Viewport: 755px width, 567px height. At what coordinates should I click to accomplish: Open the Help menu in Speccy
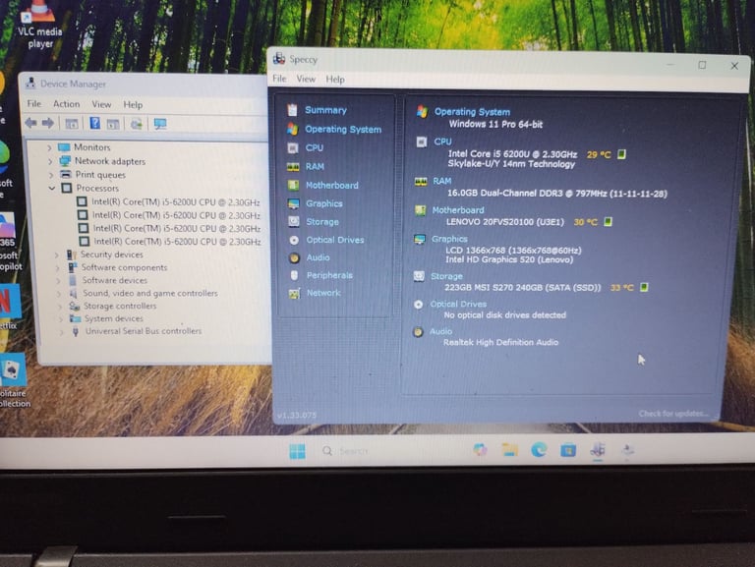coord(335,80)
